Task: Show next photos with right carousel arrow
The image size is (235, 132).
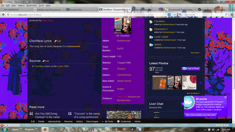Action: coord(200,83)
